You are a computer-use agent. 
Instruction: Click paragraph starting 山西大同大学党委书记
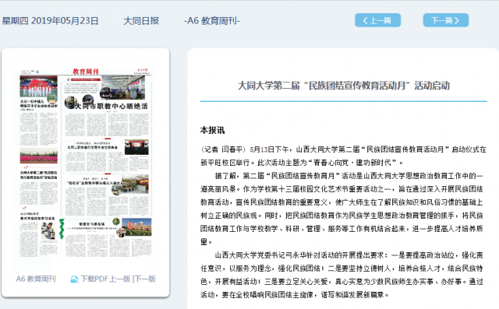coord(342,275)
